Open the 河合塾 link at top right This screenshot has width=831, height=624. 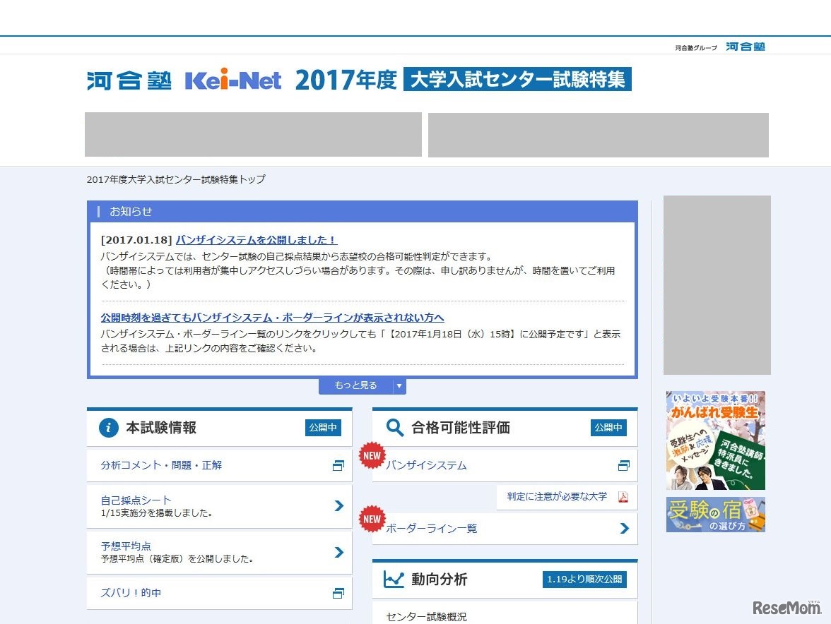[745, 47]
